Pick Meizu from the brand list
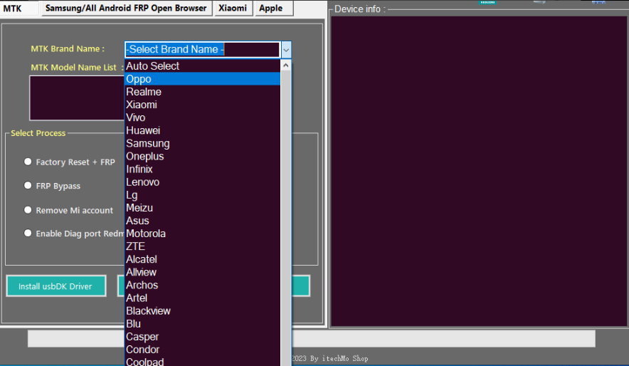The width and height of the screenshot is (629, 366). 203,208
